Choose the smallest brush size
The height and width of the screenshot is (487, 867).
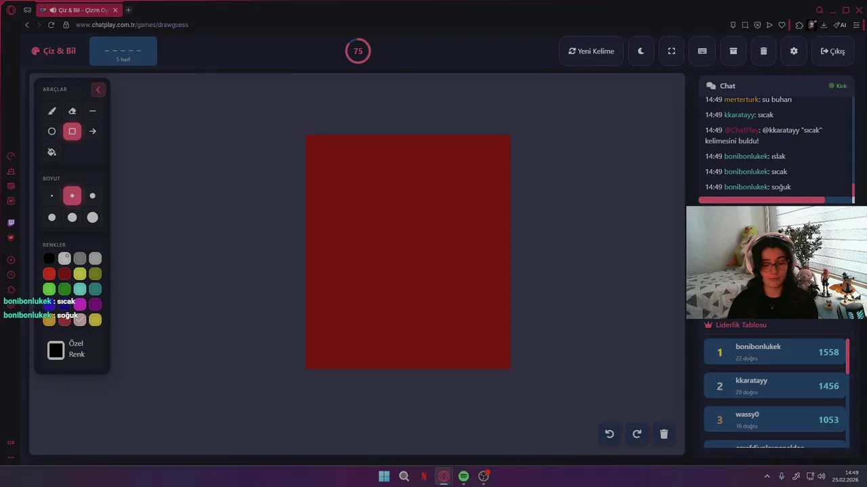tap(51, 196)
